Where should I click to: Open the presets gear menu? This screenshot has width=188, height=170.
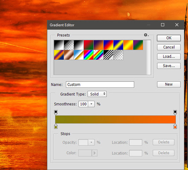coord(146,35)
